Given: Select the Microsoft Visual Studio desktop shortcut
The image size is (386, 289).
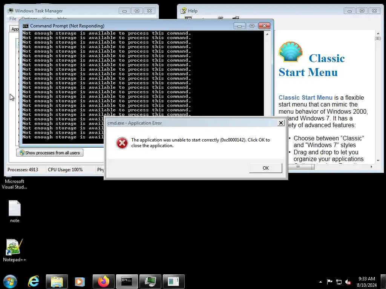Looking at the screenshot, I should click(x=14, y=184).
